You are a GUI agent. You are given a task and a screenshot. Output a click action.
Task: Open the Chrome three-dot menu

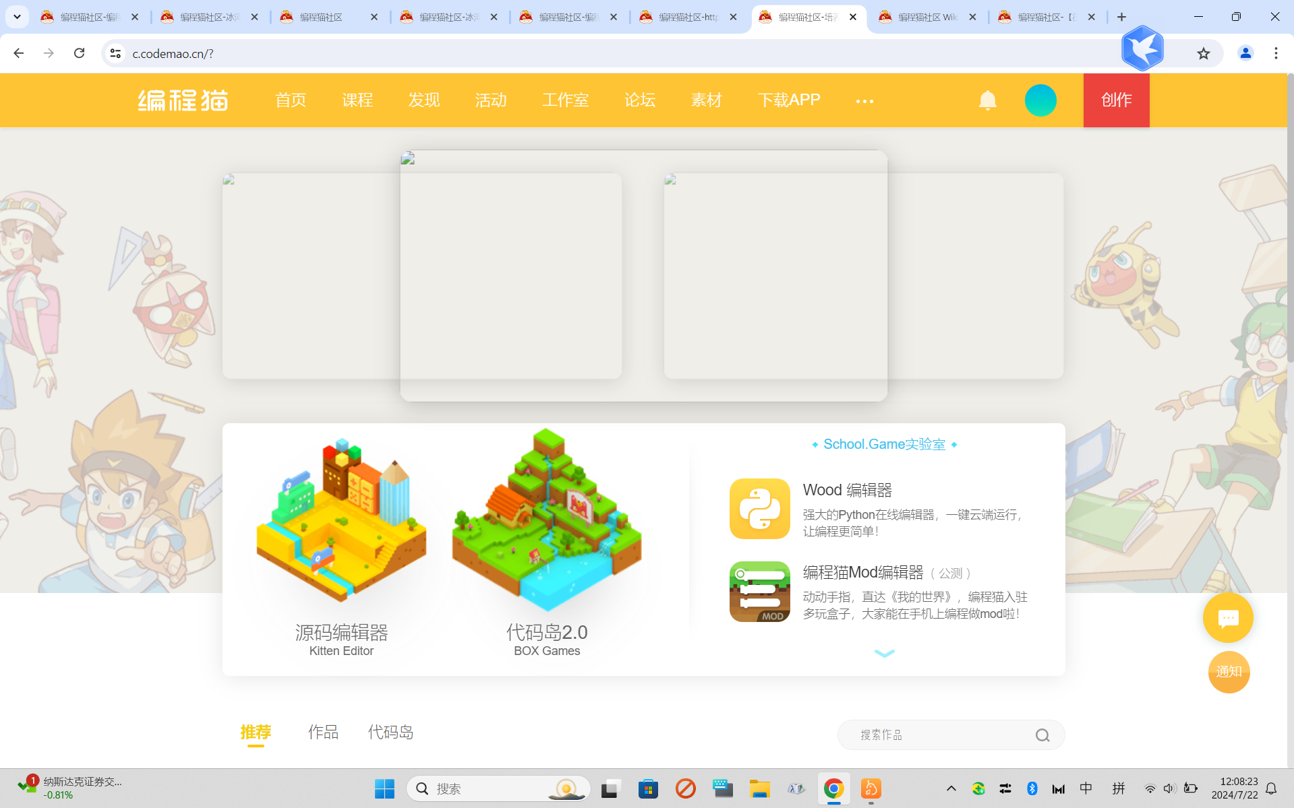[1276, 53]
